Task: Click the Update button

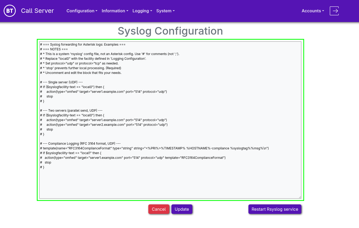Action: 182,209
